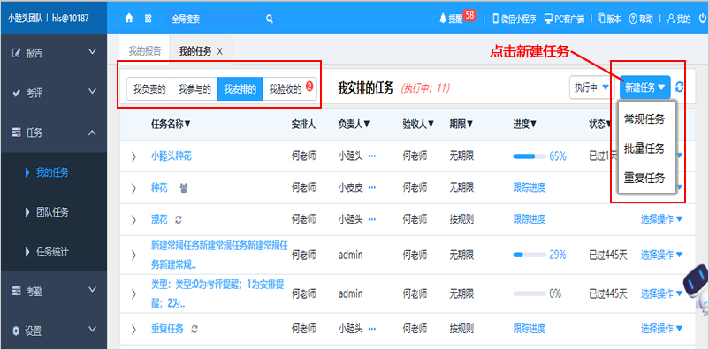The width and height of the screenshot is (709, 350).
Task: Open 任务统计 in the sidebar
Action: [x=53, y=251]
